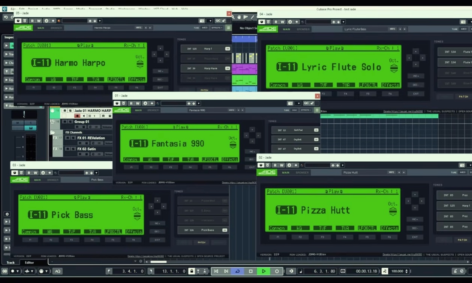
Task: Activate the 04 - Jade plugin power button
Action: (x=261, y=22)
